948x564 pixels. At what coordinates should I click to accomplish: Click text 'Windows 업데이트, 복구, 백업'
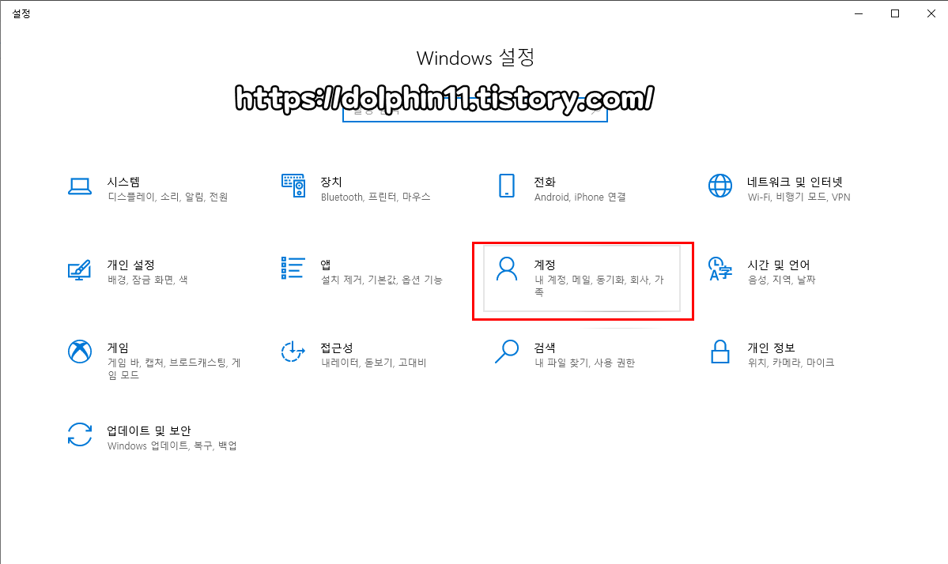point(172,446)
